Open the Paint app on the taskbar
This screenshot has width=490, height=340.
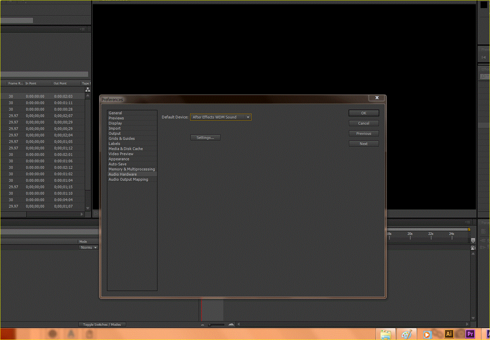406,334
